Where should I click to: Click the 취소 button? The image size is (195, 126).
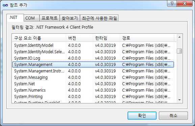(173, 116)
